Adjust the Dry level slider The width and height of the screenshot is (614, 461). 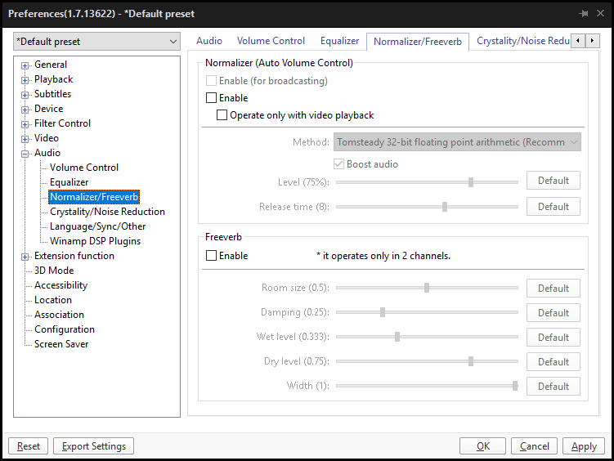pyautogui.click(x=471, y=361)
